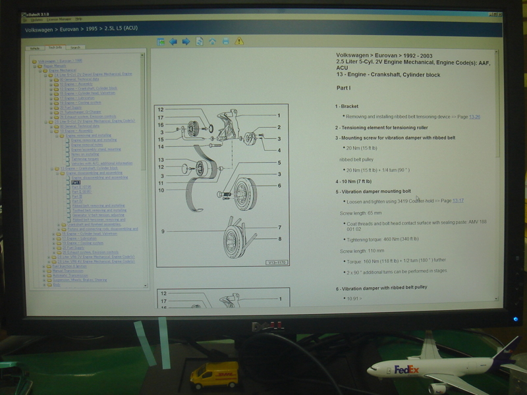Open the License Manager menu
This screenshot has width=527, height=395.
tap(59, 20)
